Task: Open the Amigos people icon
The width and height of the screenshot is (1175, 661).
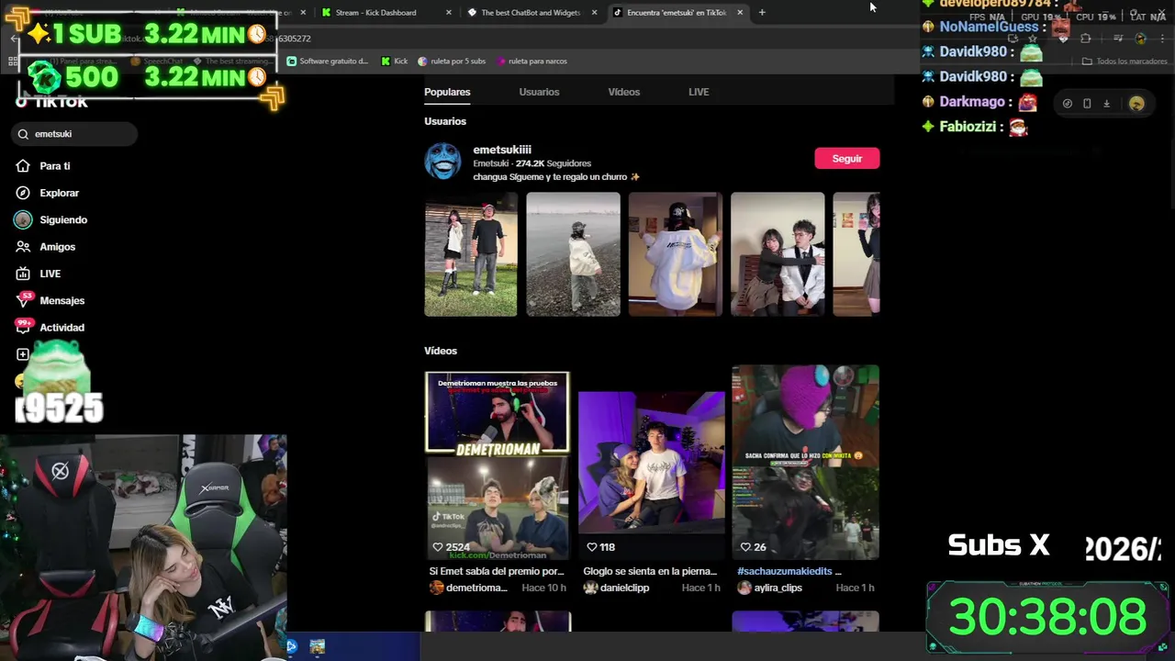Action: 23,247
